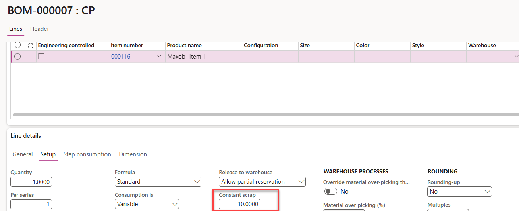Image resolution: width=519 pixels, height=211 pixels.
Task: Select the row radio for item 000116
Action: pyautogui.click(x=17, y=57)
